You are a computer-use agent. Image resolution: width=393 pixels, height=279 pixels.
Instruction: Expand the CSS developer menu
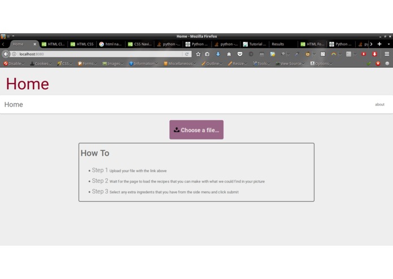tap(64, 64)
